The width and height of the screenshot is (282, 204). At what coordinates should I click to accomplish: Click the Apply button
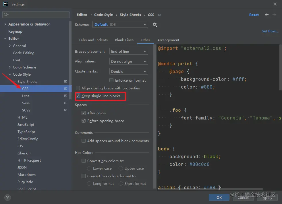tap(267, 197)
